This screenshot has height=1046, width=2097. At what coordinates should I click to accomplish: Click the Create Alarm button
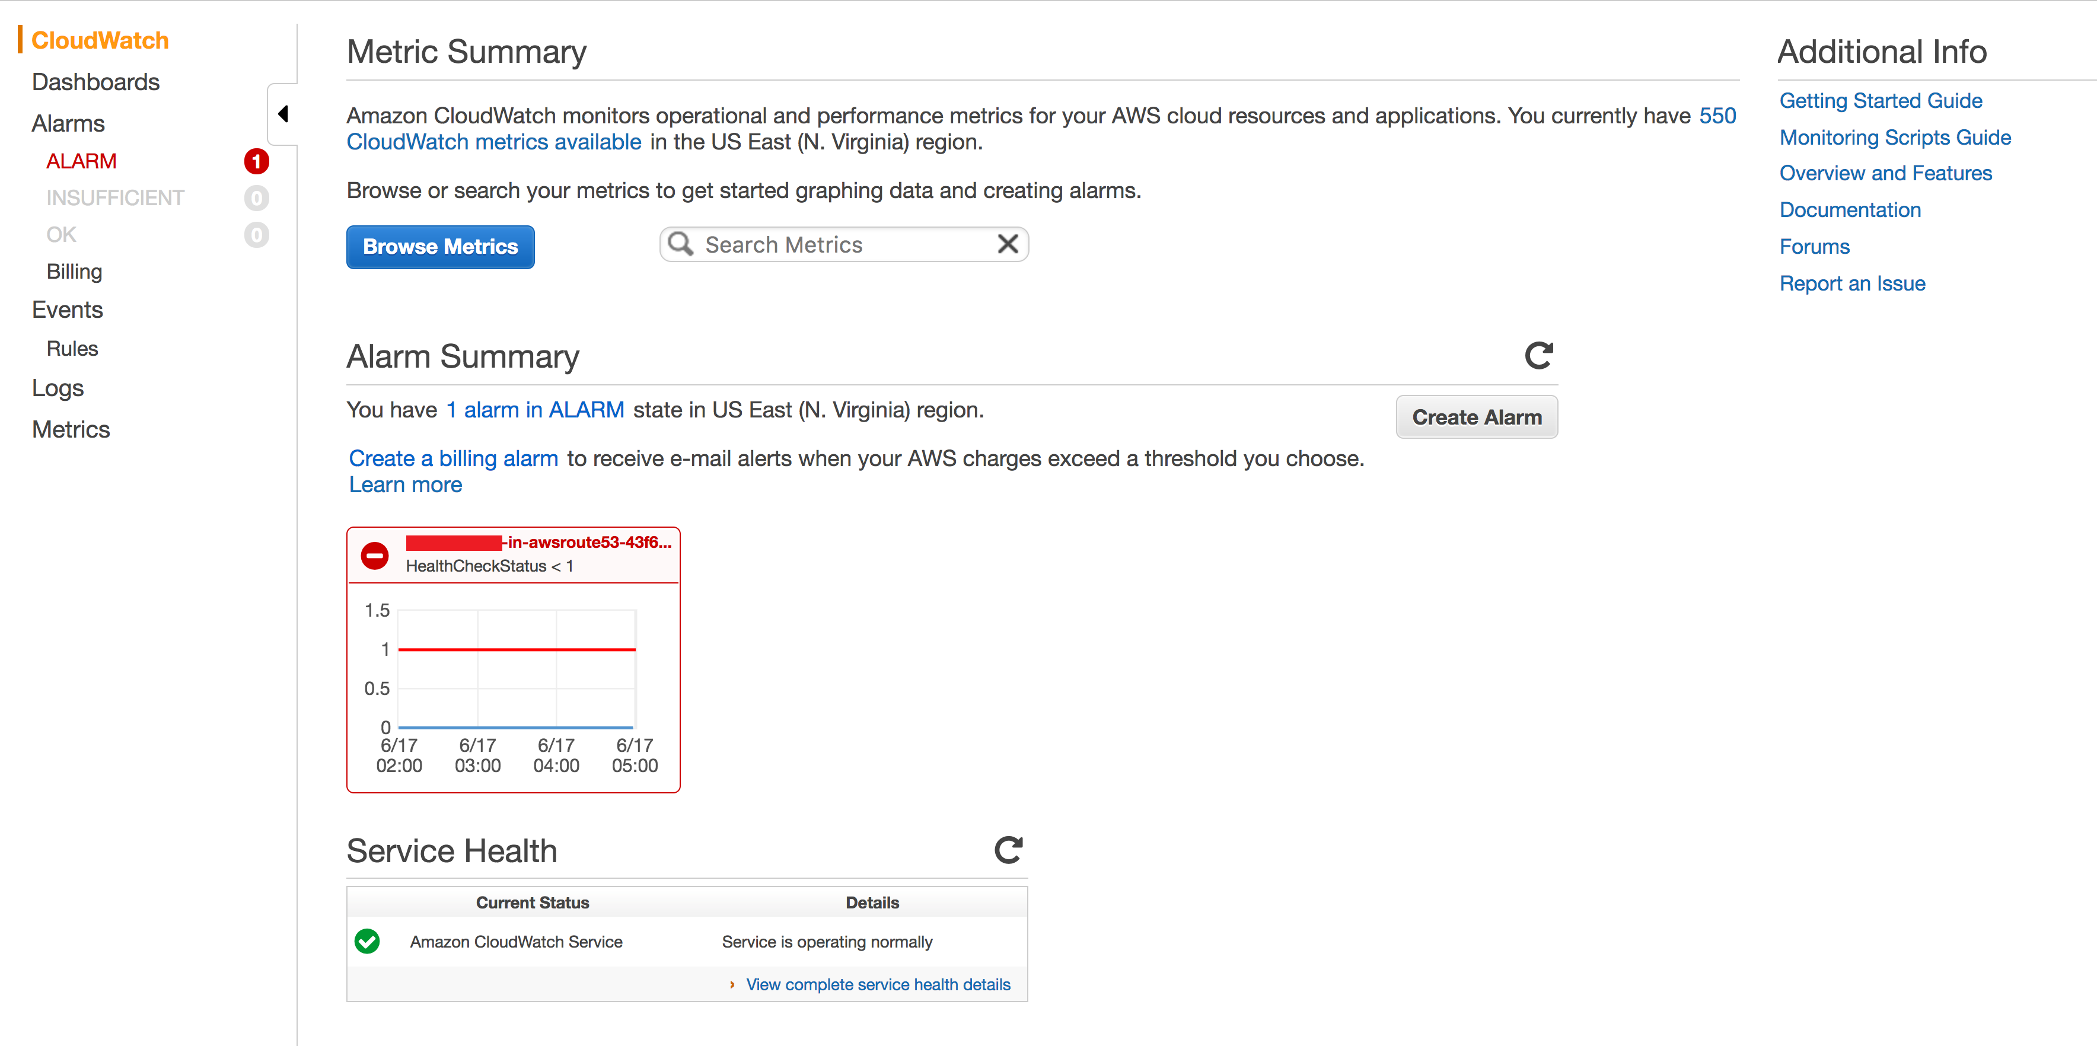point(1477,417)
